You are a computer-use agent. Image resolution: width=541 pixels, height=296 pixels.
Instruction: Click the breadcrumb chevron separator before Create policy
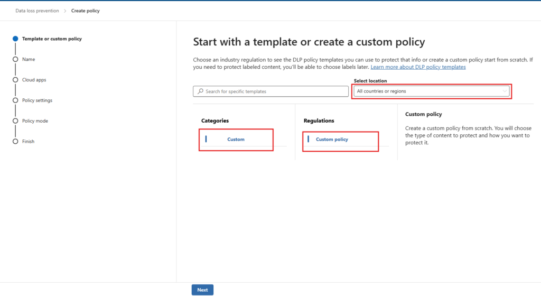tap(65, 11)
